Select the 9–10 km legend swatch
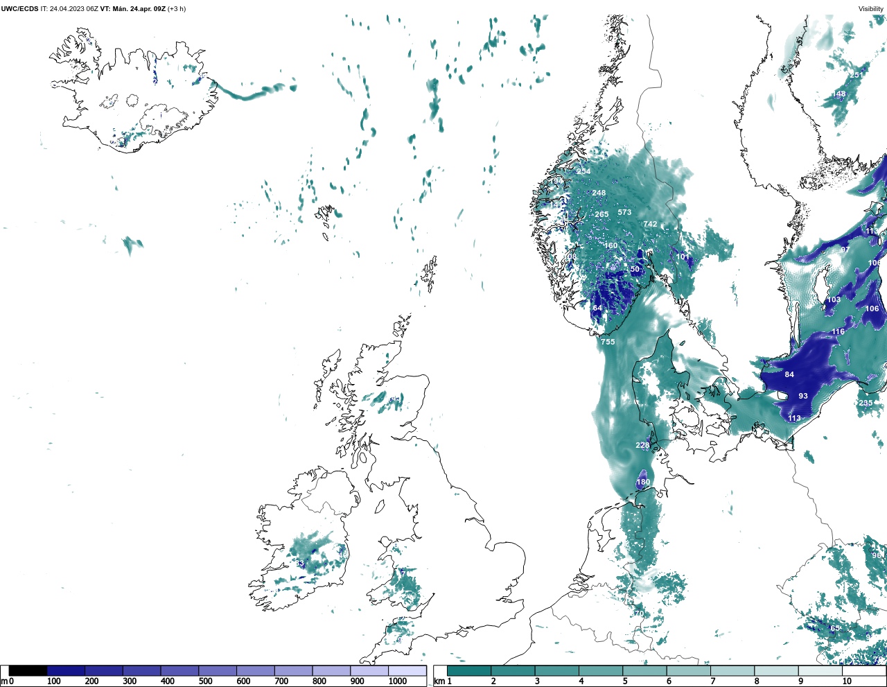Viewport: 887px width, 687px height. coord(820,671)
